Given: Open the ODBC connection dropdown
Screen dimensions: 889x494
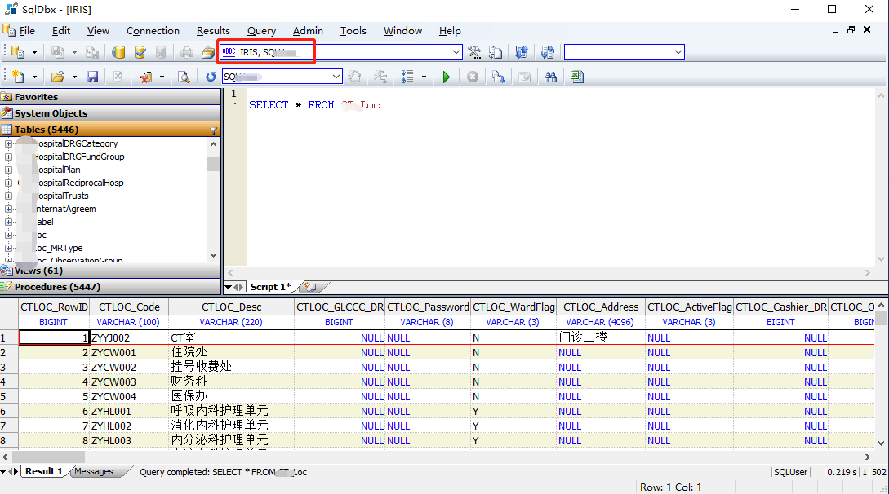Looking at the screenshot, I should (456, 52).
